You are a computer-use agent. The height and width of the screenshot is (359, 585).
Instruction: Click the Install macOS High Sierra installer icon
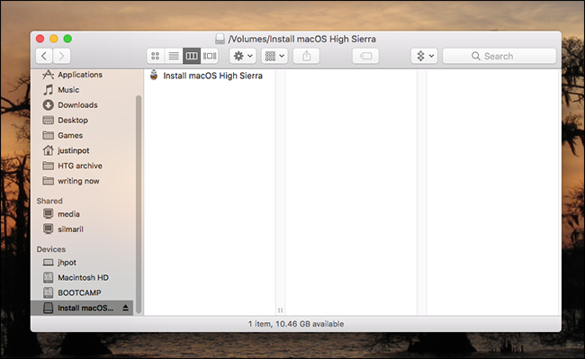pos(154,76)
